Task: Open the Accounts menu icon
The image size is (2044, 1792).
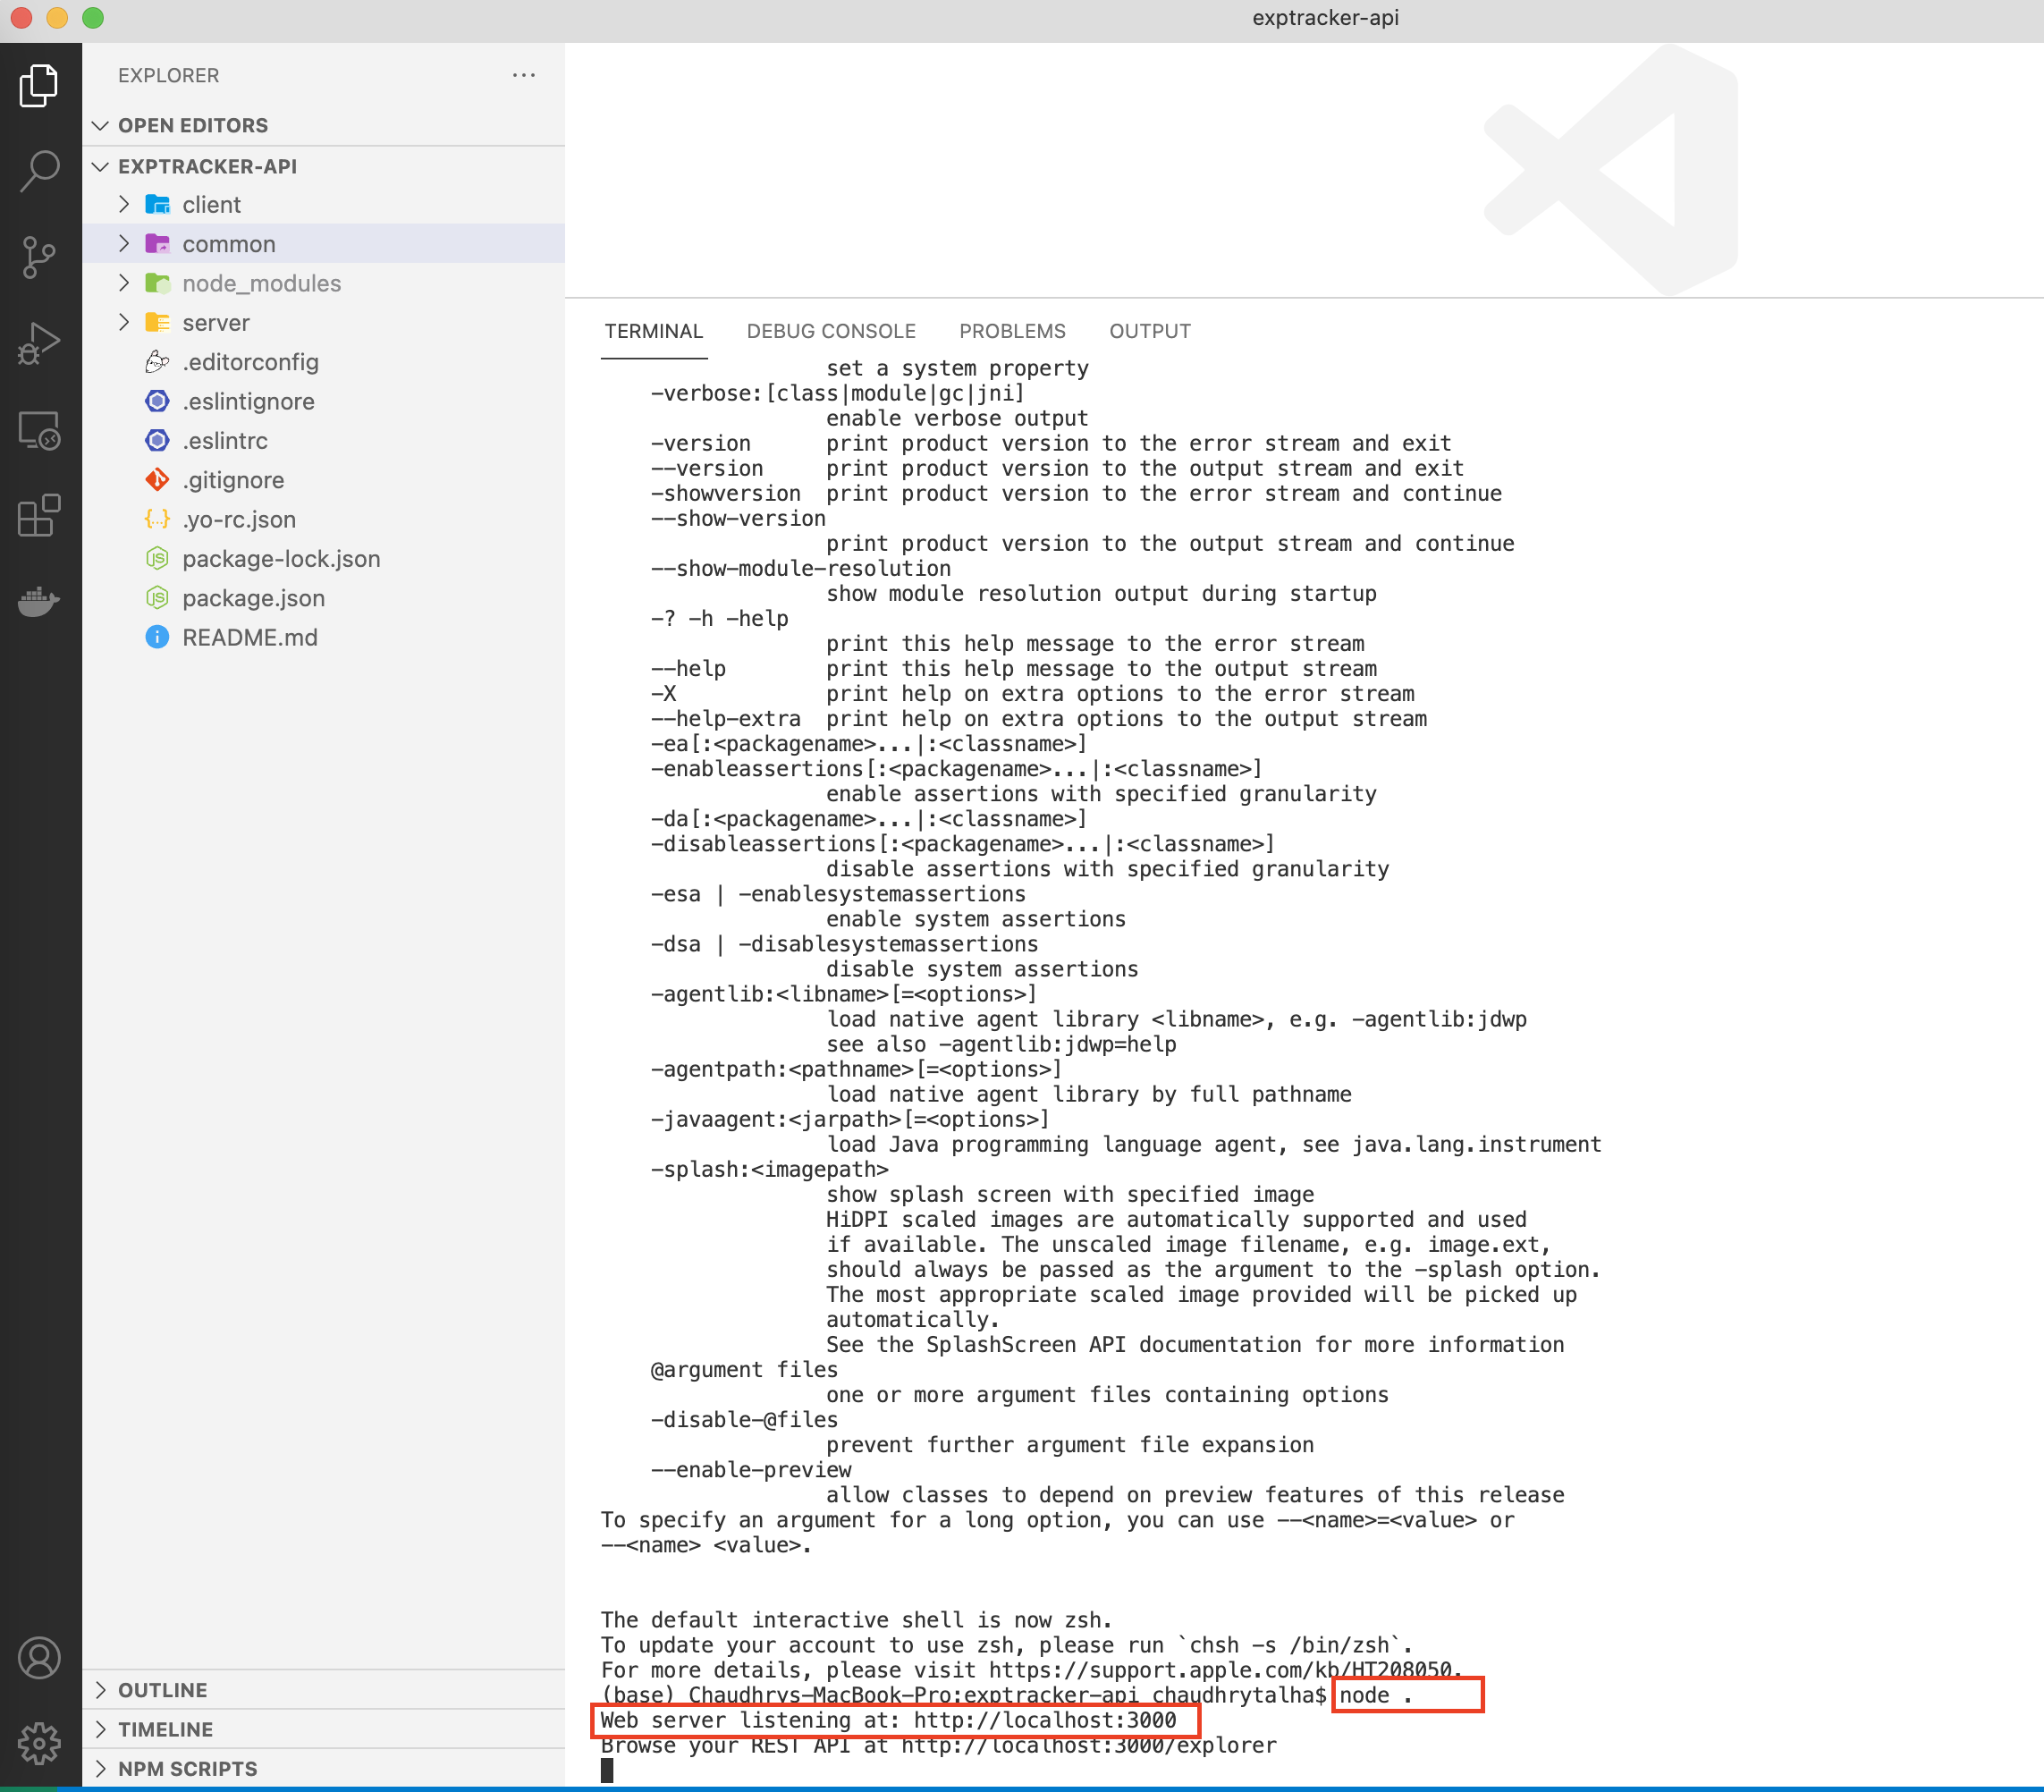Action: 39,1658
